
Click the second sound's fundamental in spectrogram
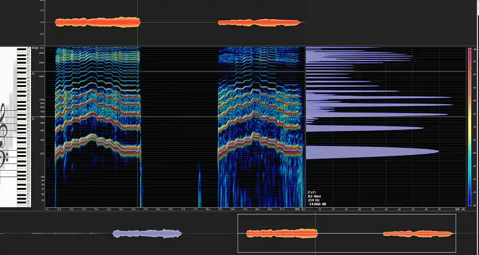(257, 144)
